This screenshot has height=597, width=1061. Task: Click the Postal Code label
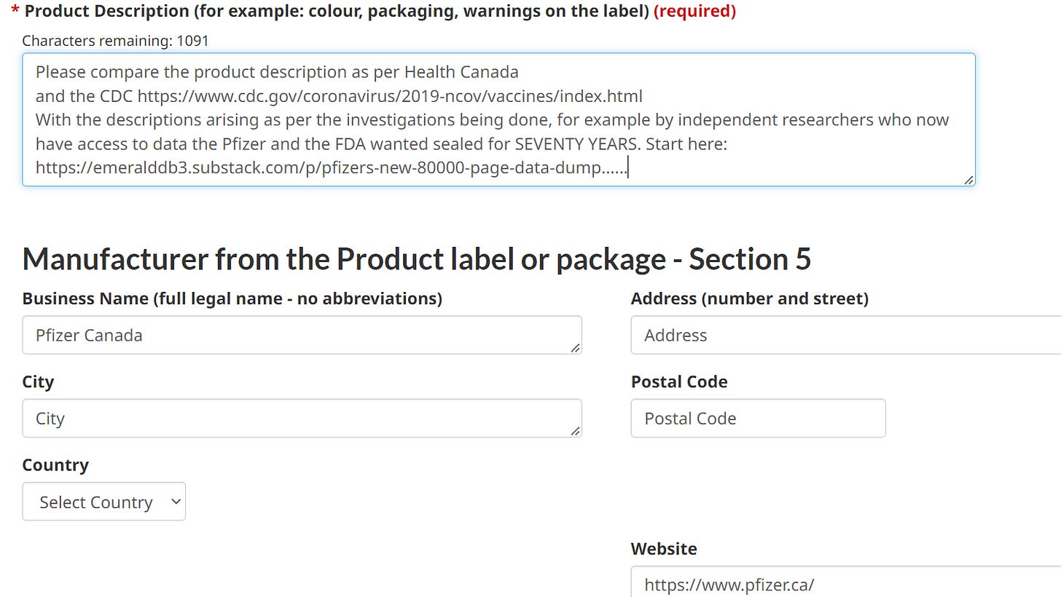[679, 381]
